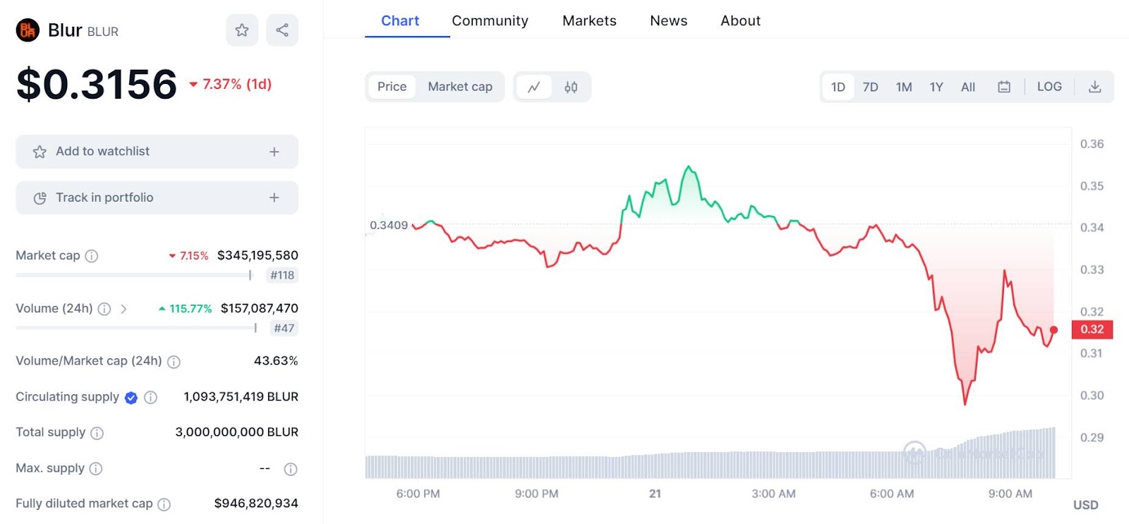Select the Price chart toggle
1129x524 pixels.
[x=392, y=87]
